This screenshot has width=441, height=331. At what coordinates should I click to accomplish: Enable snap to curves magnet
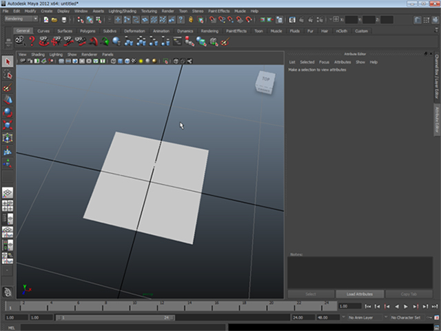222,20
